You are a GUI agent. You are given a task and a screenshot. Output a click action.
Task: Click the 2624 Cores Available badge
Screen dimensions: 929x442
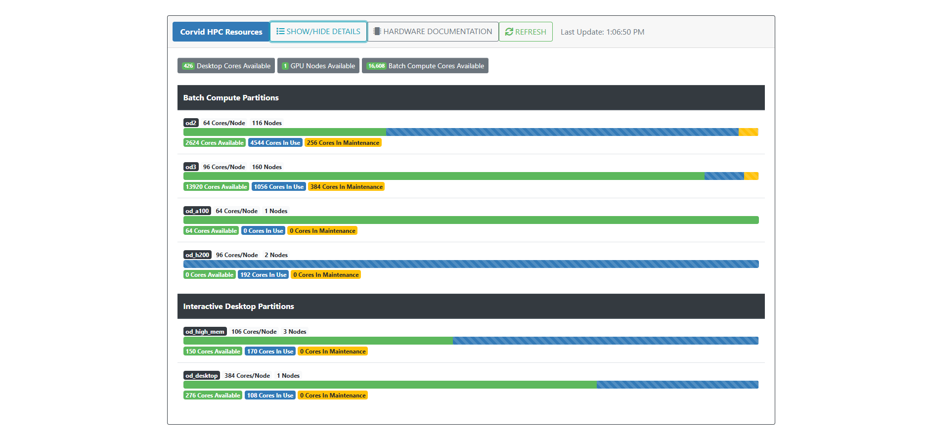[214, 143]
